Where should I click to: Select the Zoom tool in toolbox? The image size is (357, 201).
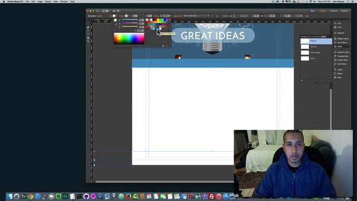[88, 41]
